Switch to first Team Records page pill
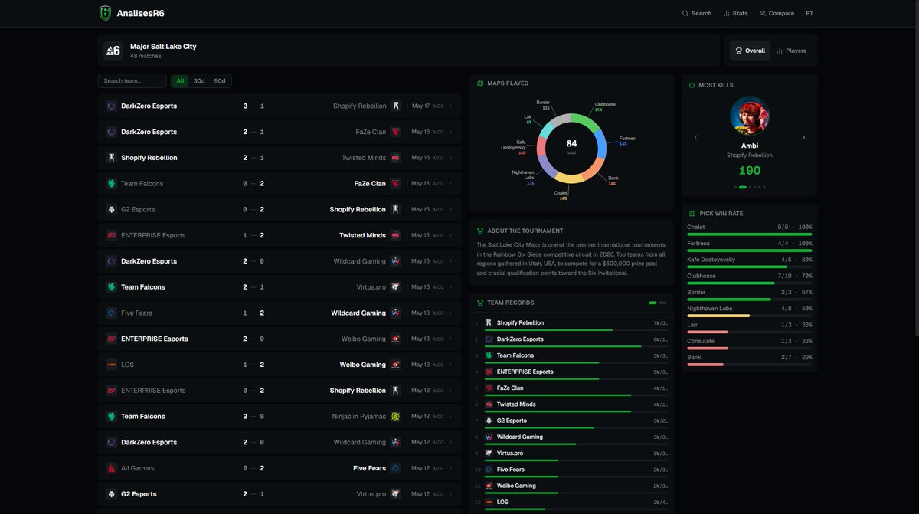This screenshot has width=919, height=514. [652, 303]
